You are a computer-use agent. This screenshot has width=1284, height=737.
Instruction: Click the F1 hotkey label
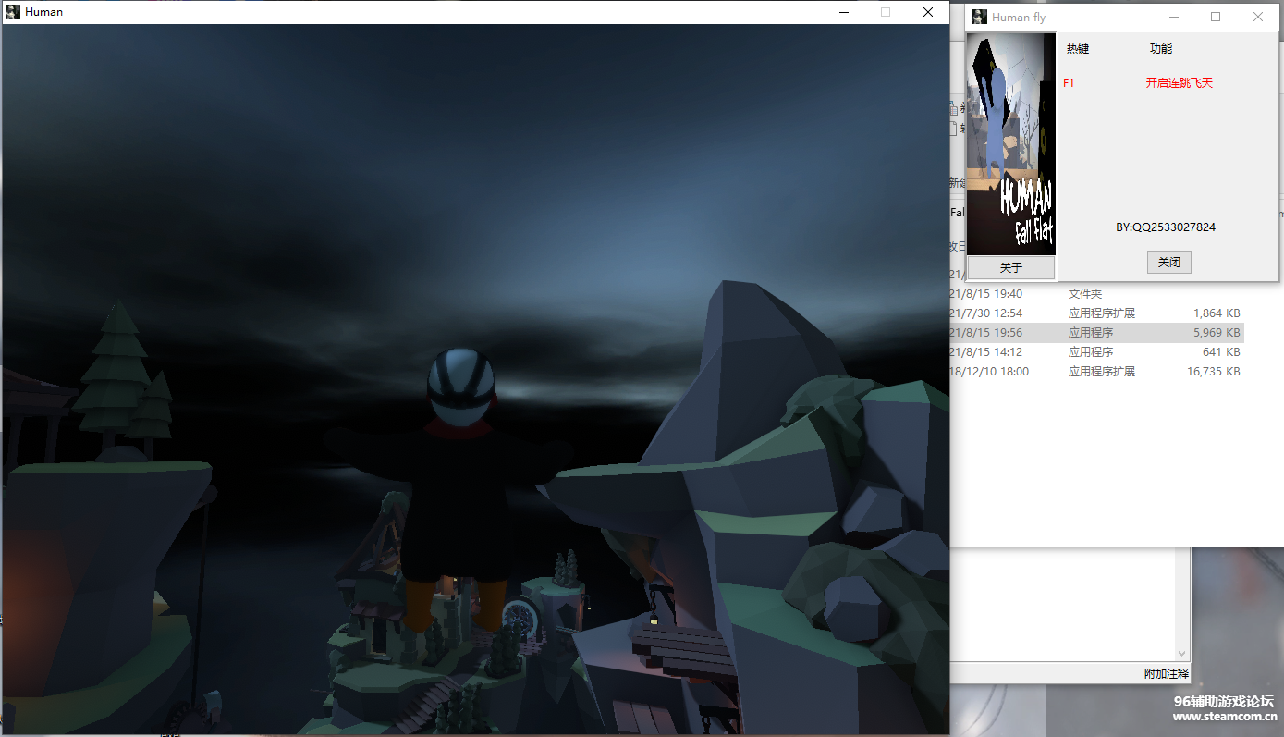[x=1069, y=82]
